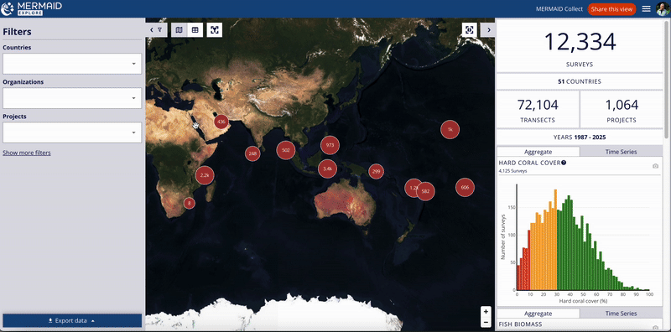Download Hard Coral Cover chart via camera icon
This screenshot has width=671, height=332.
pos(655,166)
